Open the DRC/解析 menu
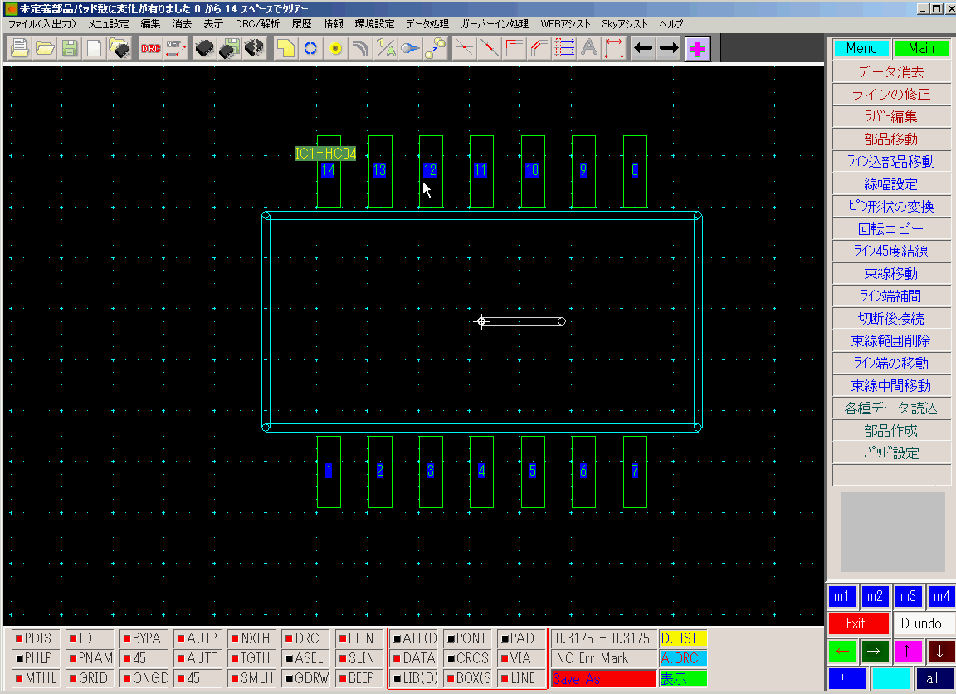 click(257, 24)
